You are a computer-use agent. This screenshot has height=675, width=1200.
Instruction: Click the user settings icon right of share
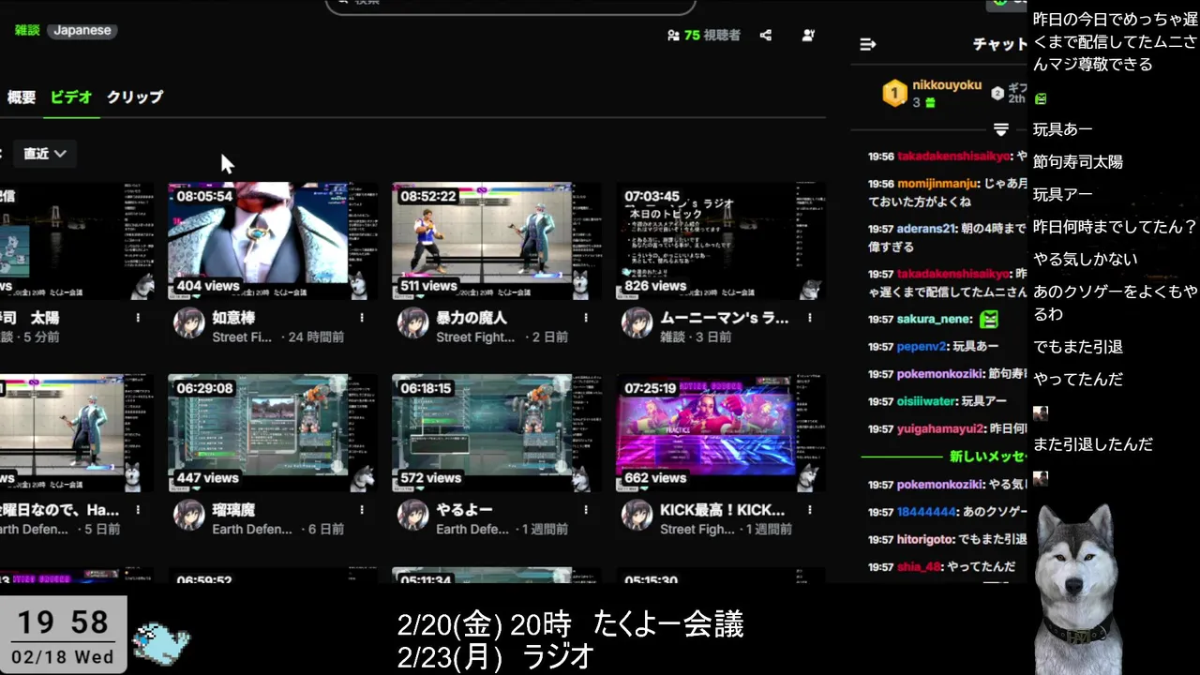tap(808, 36)
